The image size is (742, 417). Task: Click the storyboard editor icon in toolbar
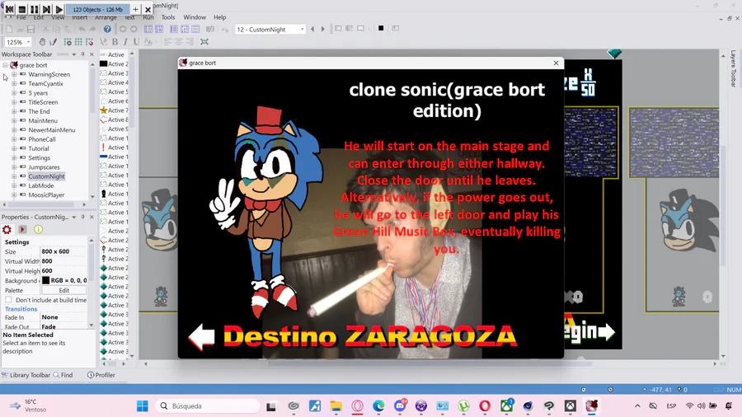pos(148,30)
